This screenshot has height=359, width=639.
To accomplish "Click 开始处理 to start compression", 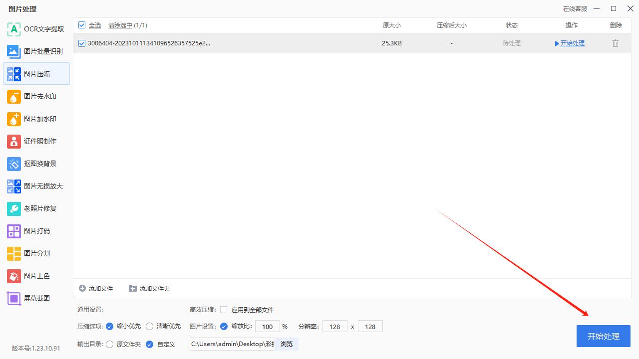I will [603, 336].
